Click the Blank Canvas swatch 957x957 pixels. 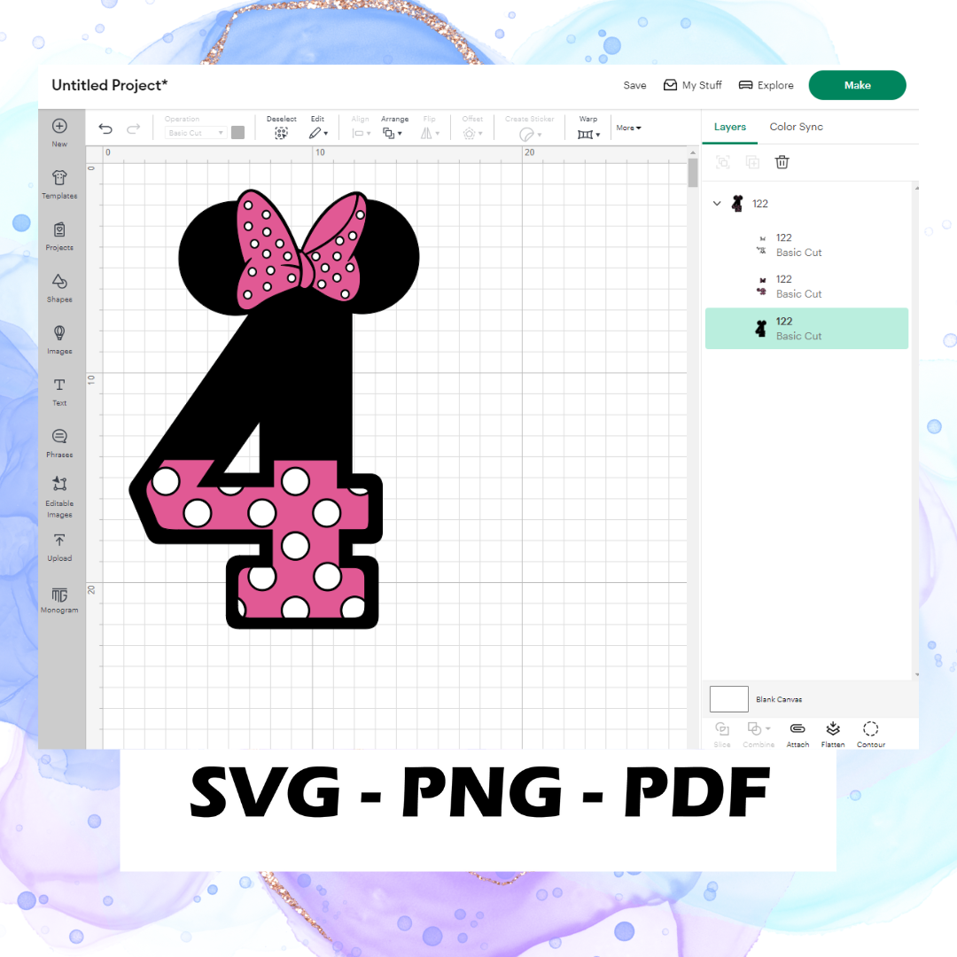(x=728, y=699)
